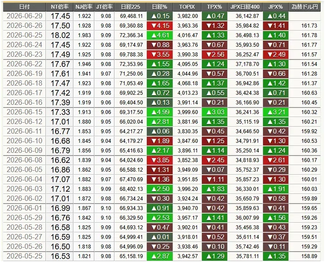The image size is (325, 262).
Task: Click the red ▼2.49 JPX% cell
Action: click(x=276, y=55)
